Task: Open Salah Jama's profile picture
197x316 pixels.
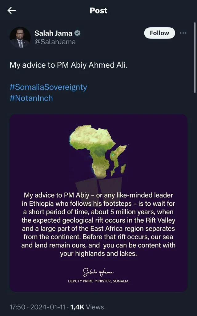Action: tap(20, 38)
